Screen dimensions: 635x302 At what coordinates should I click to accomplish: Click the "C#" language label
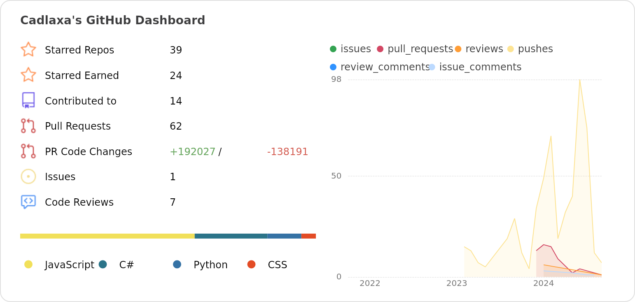pos(127,265)
